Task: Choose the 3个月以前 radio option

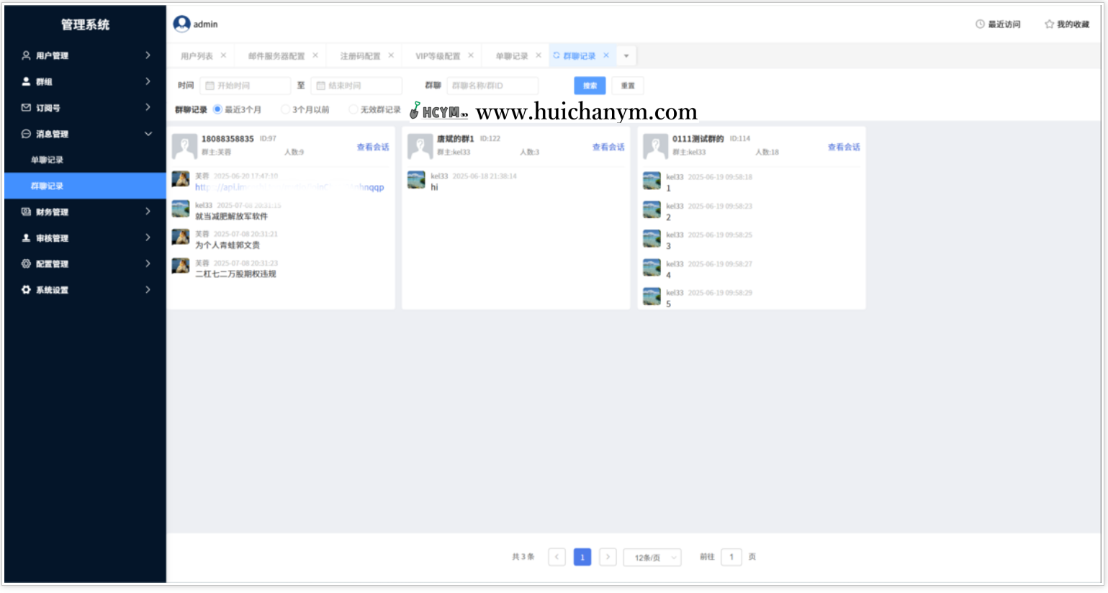Action: click(x=287, y=109)
